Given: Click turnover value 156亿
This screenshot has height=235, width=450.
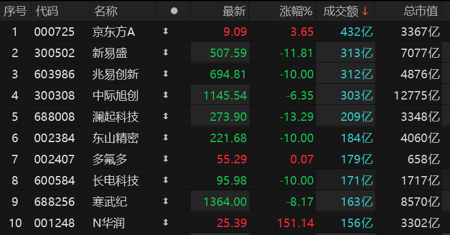Looking at the screenshot, I should click(x=357, y=223).
